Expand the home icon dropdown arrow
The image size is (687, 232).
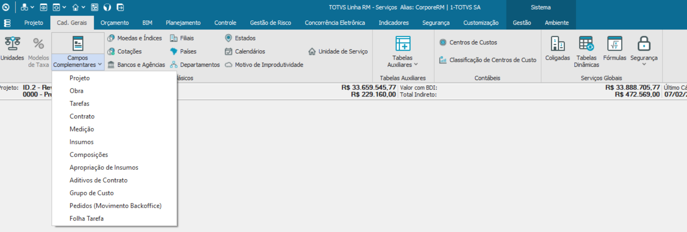click(x=83, y=7)
